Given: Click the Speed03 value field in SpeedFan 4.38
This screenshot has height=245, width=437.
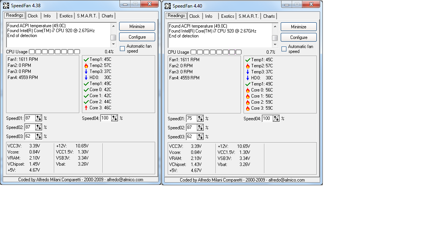Looking at the screenshot, I should point(30,136).
